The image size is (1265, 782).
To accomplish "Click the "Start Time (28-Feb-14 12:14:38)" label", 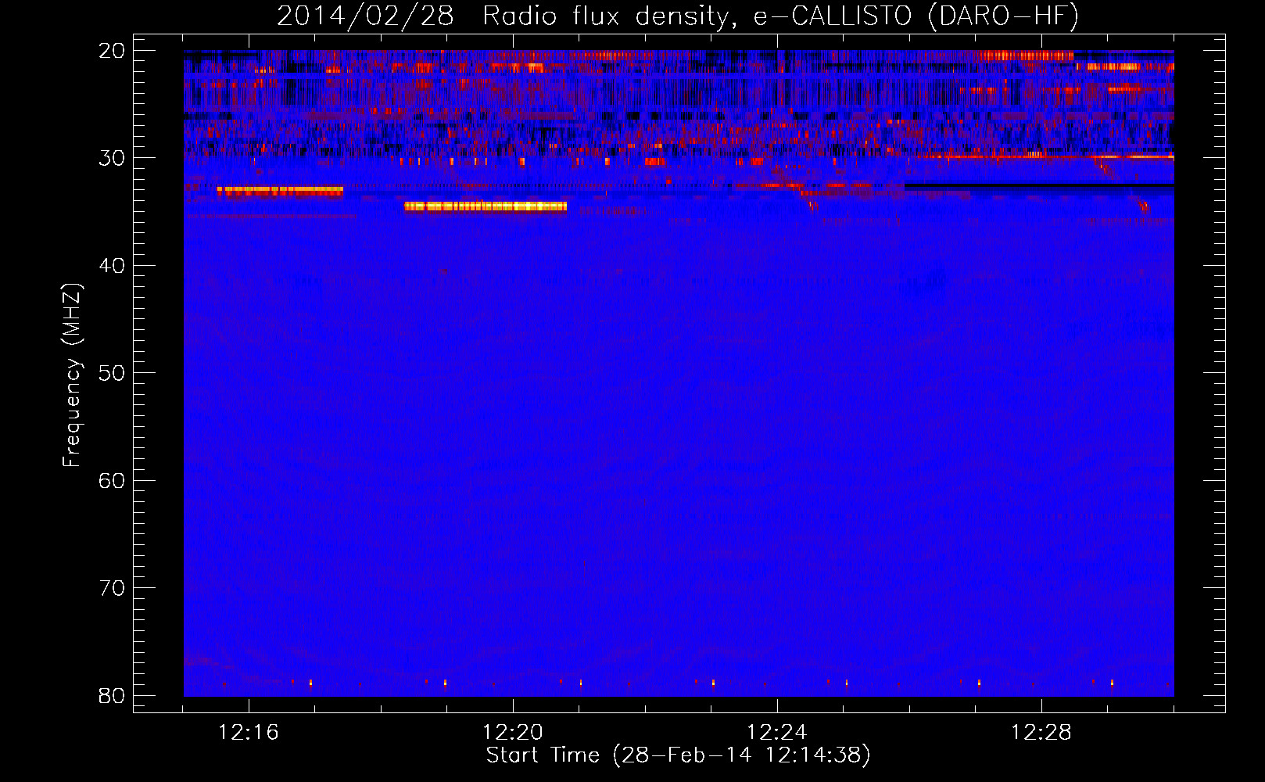I will click(x=678, y=755).
